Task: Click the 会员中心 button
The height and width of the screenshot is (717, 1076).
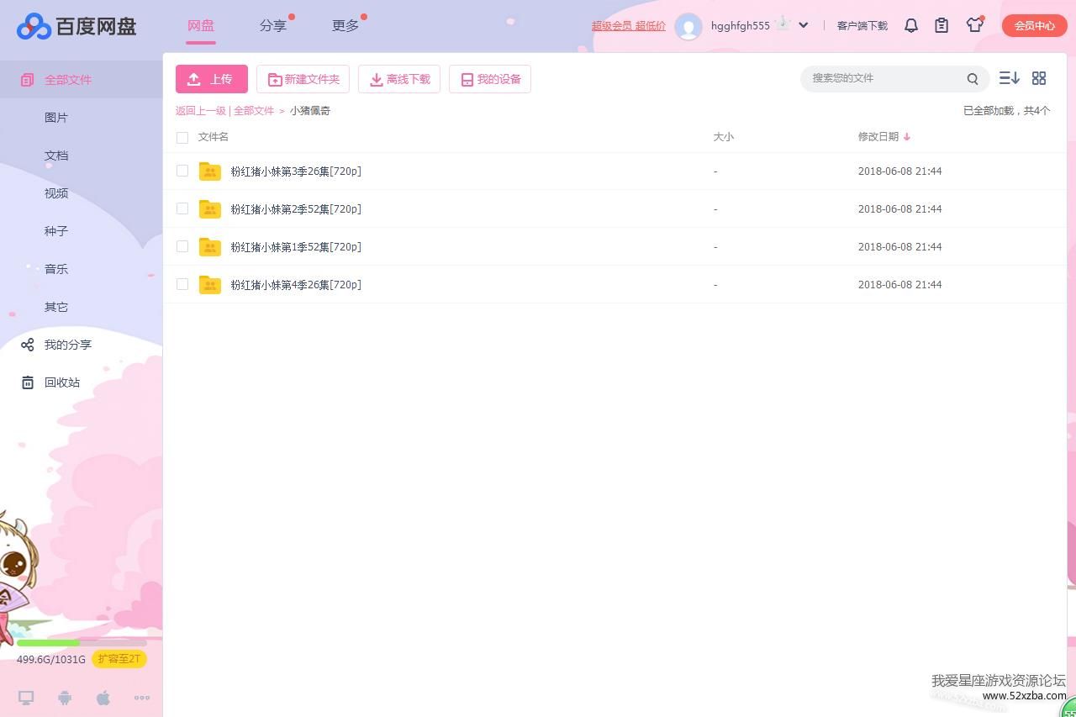Action: (1034, 25)
